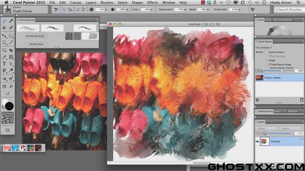The image size is (305, 171).
Task: Select the Rectangular Selection tool
Action: 11,35
